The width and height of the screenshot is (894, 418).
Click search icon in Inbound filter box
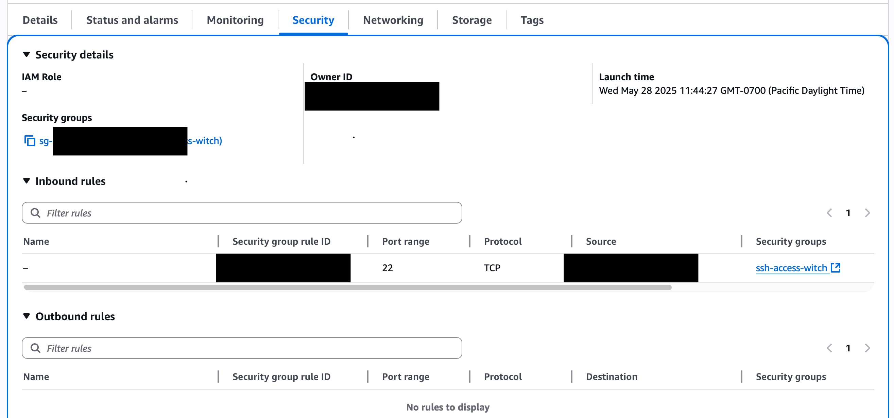tap(35, 213)
